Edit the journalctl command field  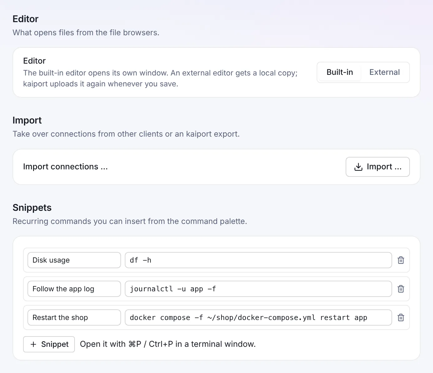[x=258, y=289]
